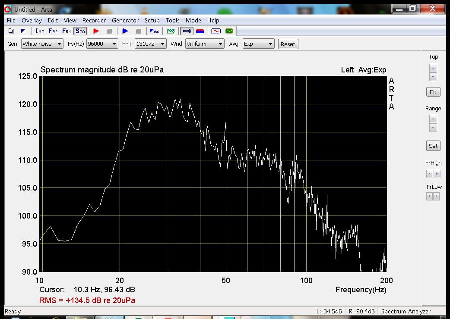Click the New file toolbar icon
The image size is (450, 319).
(11, 31)
